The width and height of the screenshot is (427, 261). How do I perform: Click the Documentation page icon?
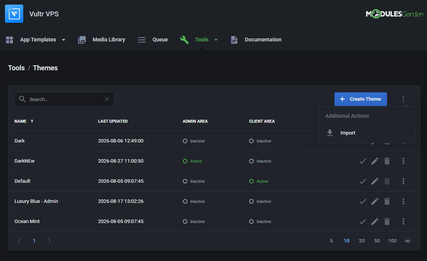pos(234,40)
